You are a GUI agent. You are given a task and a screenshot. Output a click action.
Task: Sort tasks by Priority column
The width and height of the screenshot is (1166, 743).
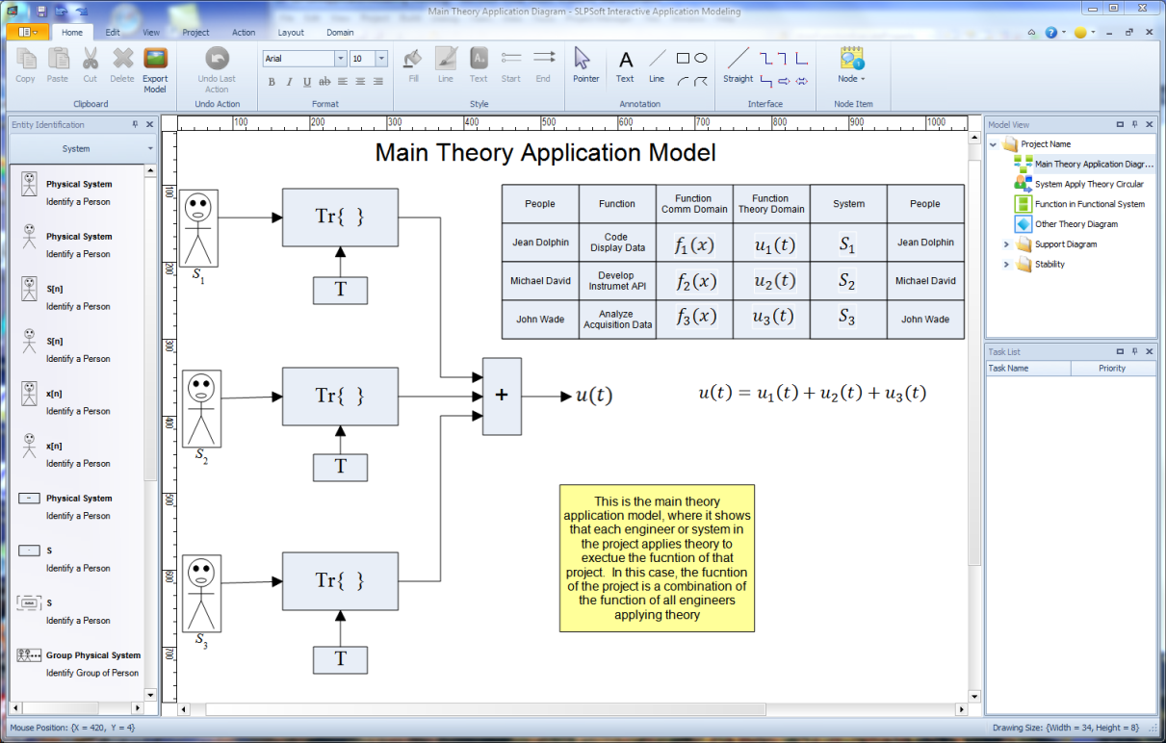pyautogui.click(x=1112, y=369)
